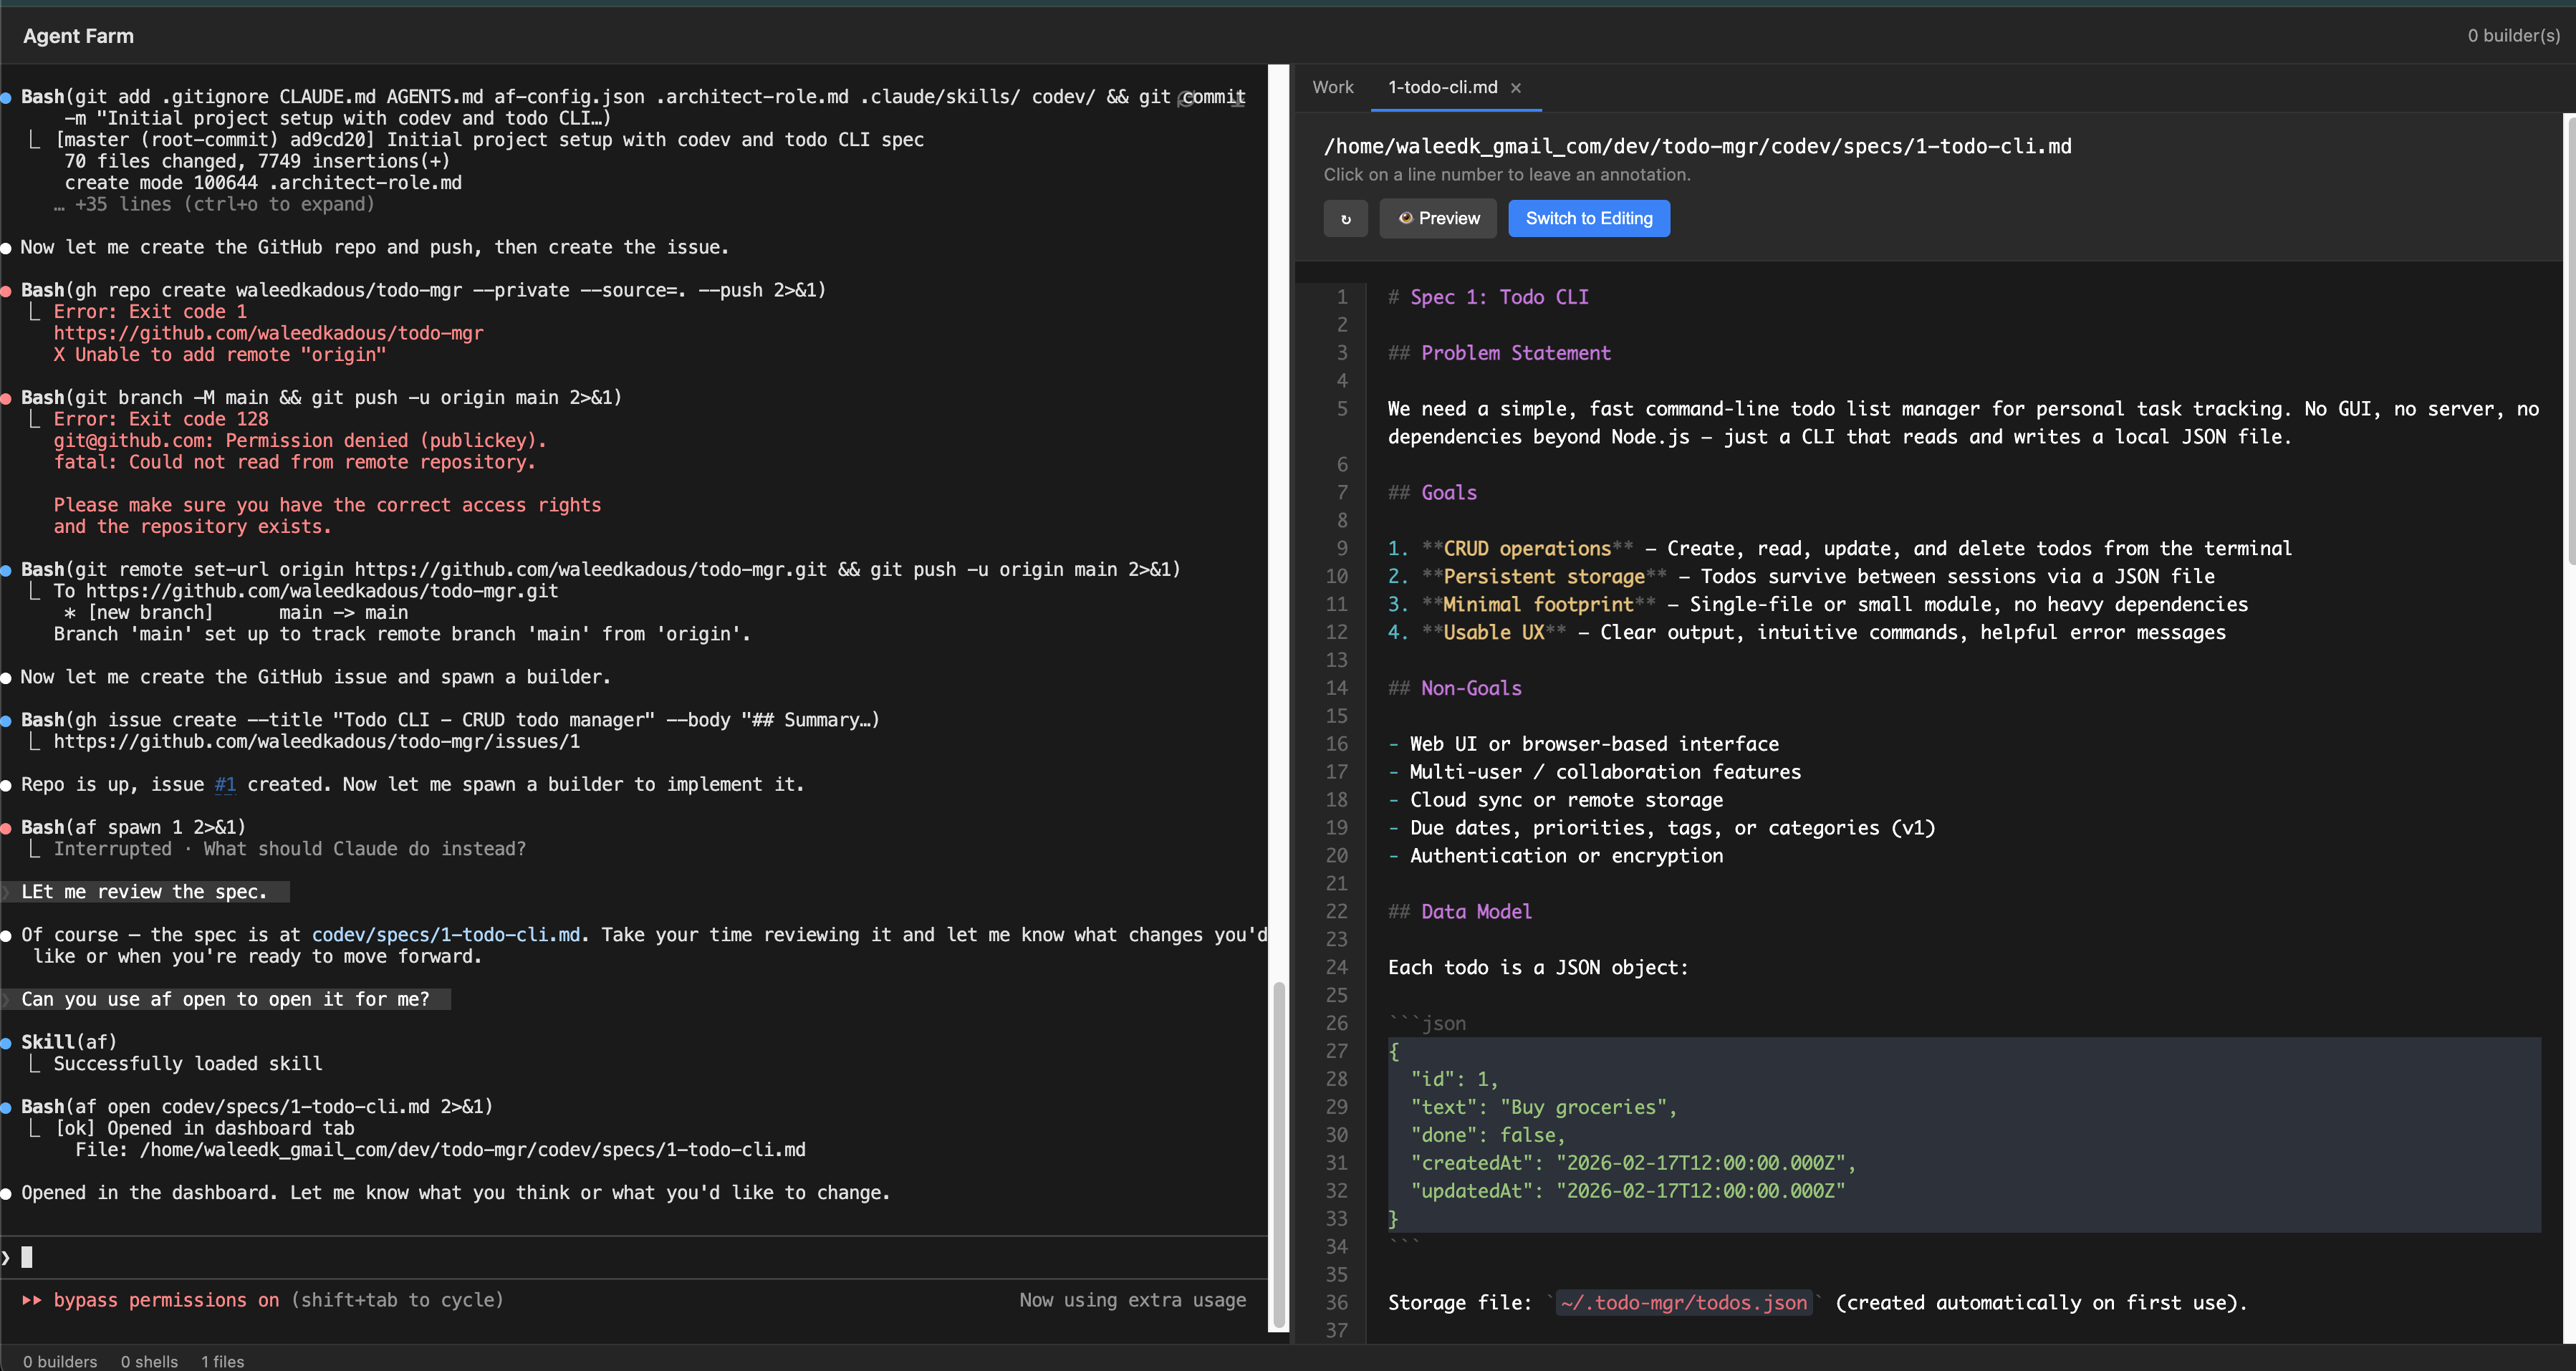Switch to Editing mode
The image size is (2576, 1371).
(x=1588, y=218)
